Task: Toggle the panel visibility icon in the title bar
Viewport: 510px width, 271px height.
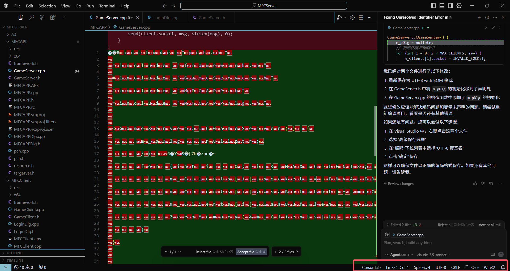Action: (x=442, y=5)
